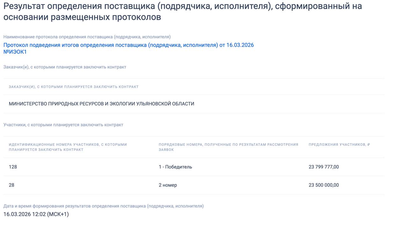Open the protocol summary link dated 16.03.2026
Image resolution: width=408 pixels, height=229 pixels.
[x=128, y=45]
